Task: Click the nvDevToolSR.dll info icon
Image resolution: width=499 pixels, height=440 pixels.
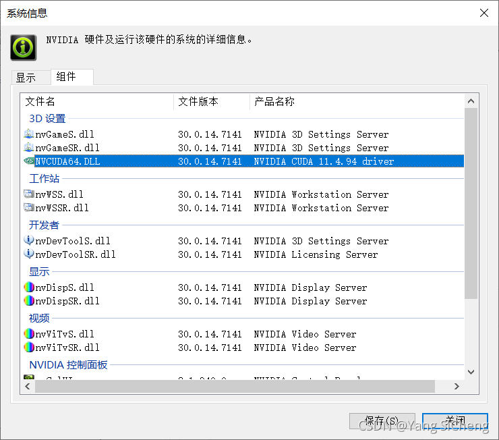Action: pos(28,254)
